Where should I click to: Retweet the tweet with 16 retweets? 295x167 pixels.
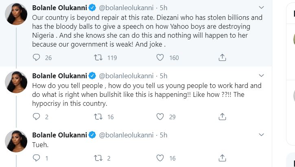click(x=98, y=117)
